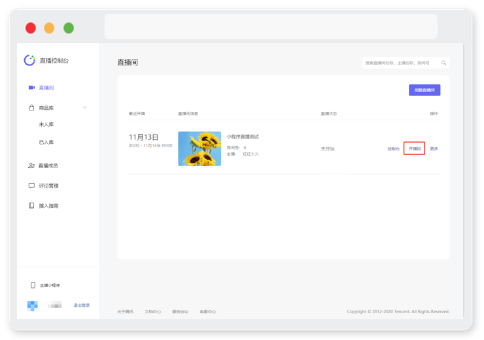Click the 11月13日 date text
The image size is (484, 340).
click(143, 137)
